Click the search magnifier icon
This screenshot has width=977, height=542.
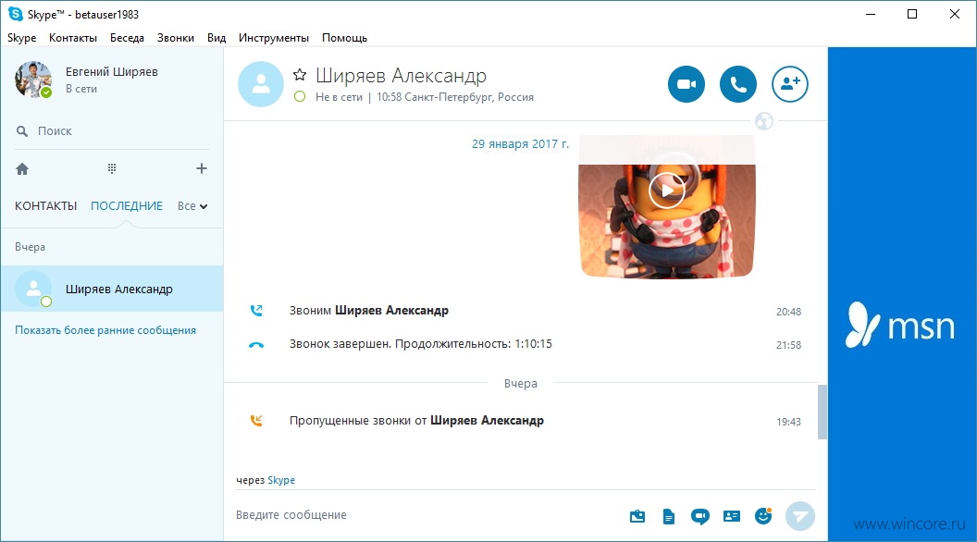22,131
